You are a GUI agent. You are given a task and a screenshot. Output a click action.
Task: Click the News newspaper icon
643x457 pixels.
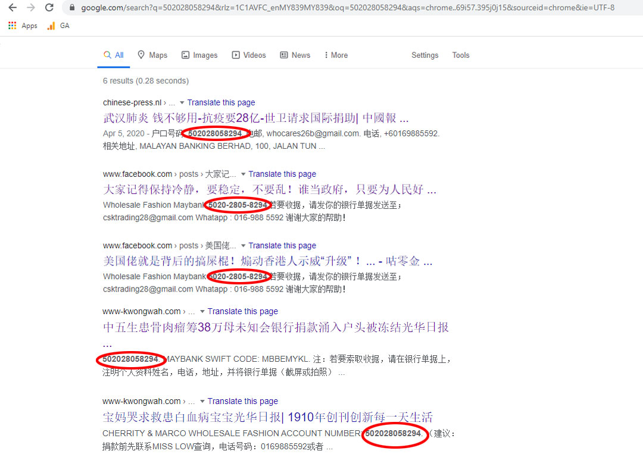[284, 55]
